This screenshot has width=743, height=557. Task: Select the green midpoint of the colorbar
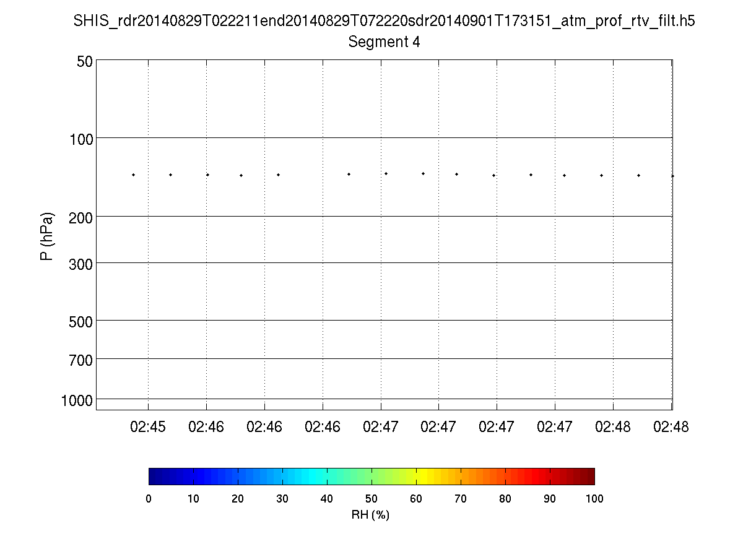pos(371,476)
